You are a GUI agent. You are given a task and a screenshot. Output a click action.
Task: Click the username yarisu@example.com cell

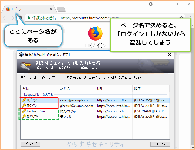click(75, 100)
